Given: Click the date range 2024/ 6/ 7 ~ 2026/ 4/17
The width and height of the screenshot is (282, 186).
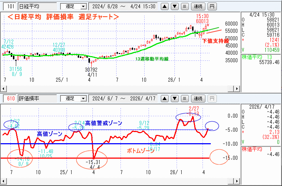Looking at the screenshot, I should coord(123,99).
